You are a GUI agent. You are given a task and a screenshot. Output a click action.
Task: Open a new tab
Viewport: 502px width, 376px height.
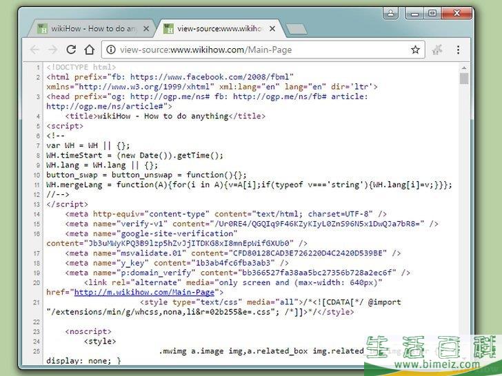point(297,29)
